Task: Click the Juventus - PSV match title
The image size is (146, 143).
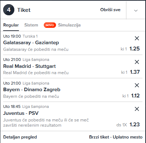Action: coord(21,113)
